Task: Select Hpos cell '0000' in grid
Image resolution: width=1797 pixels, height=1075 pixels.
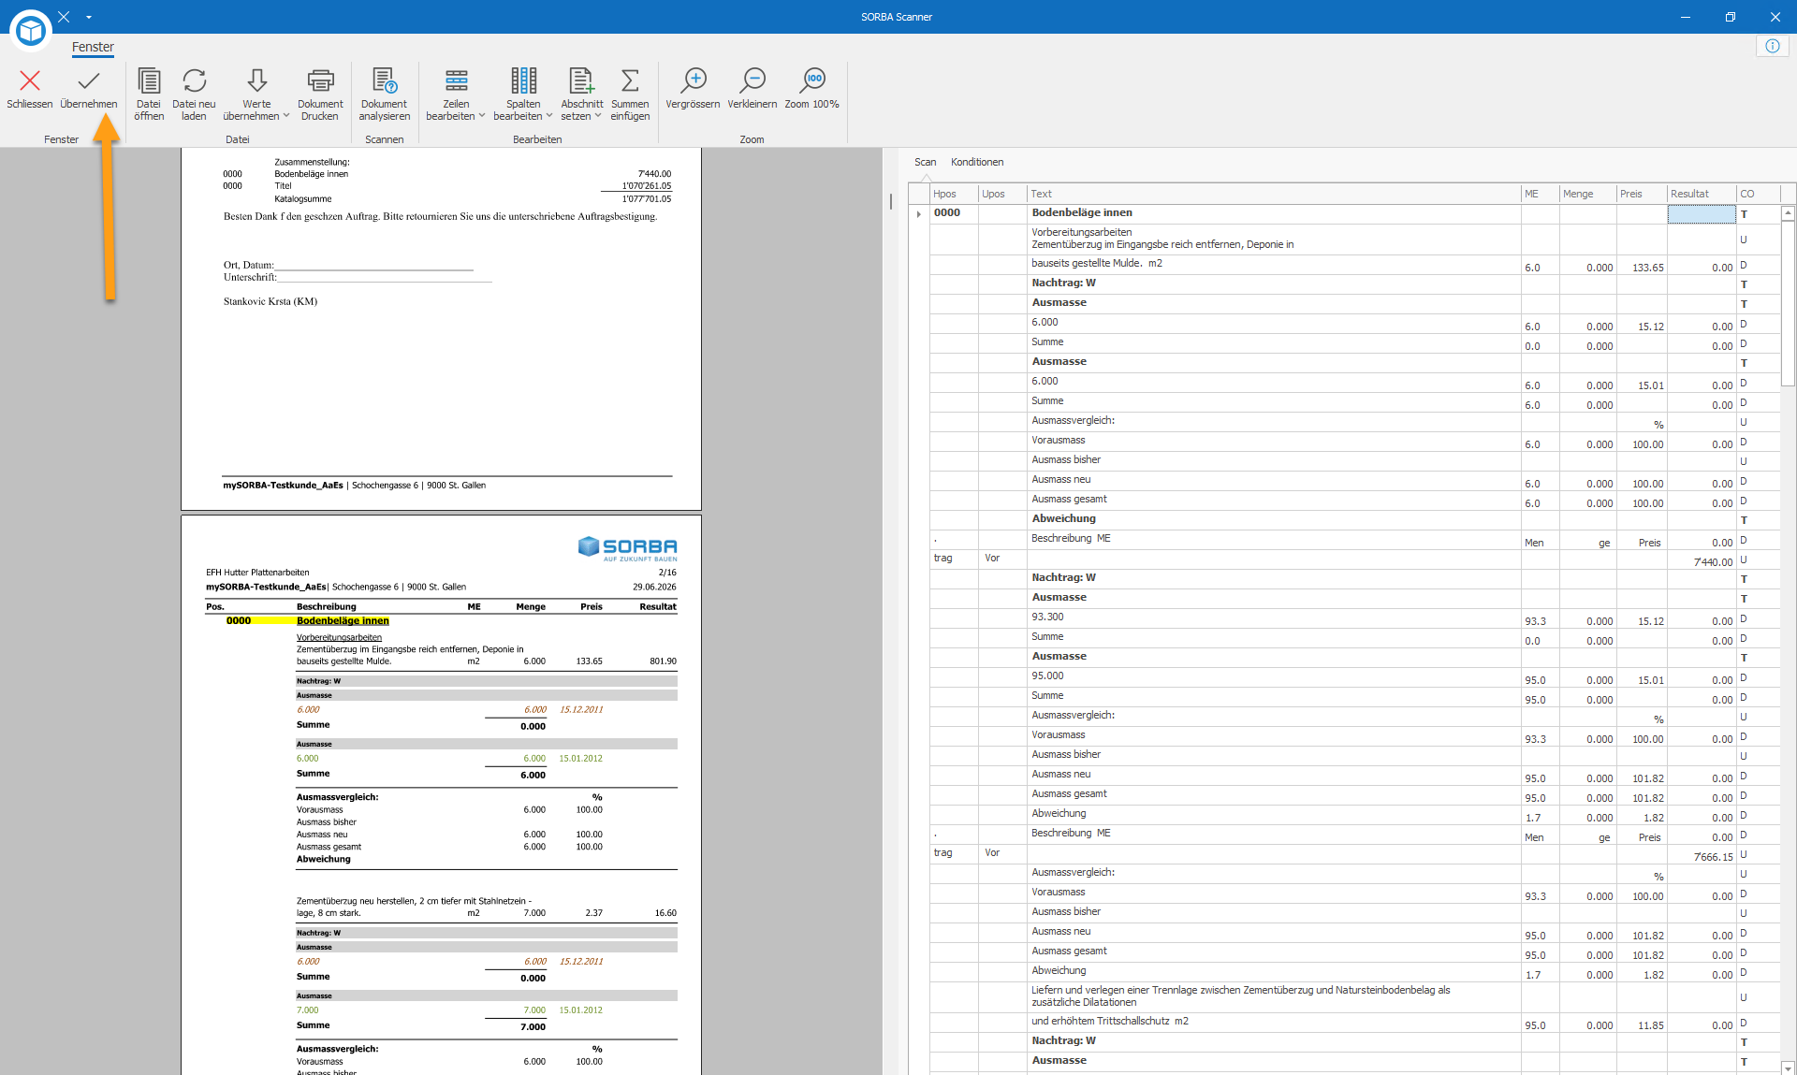Action: 954,213
